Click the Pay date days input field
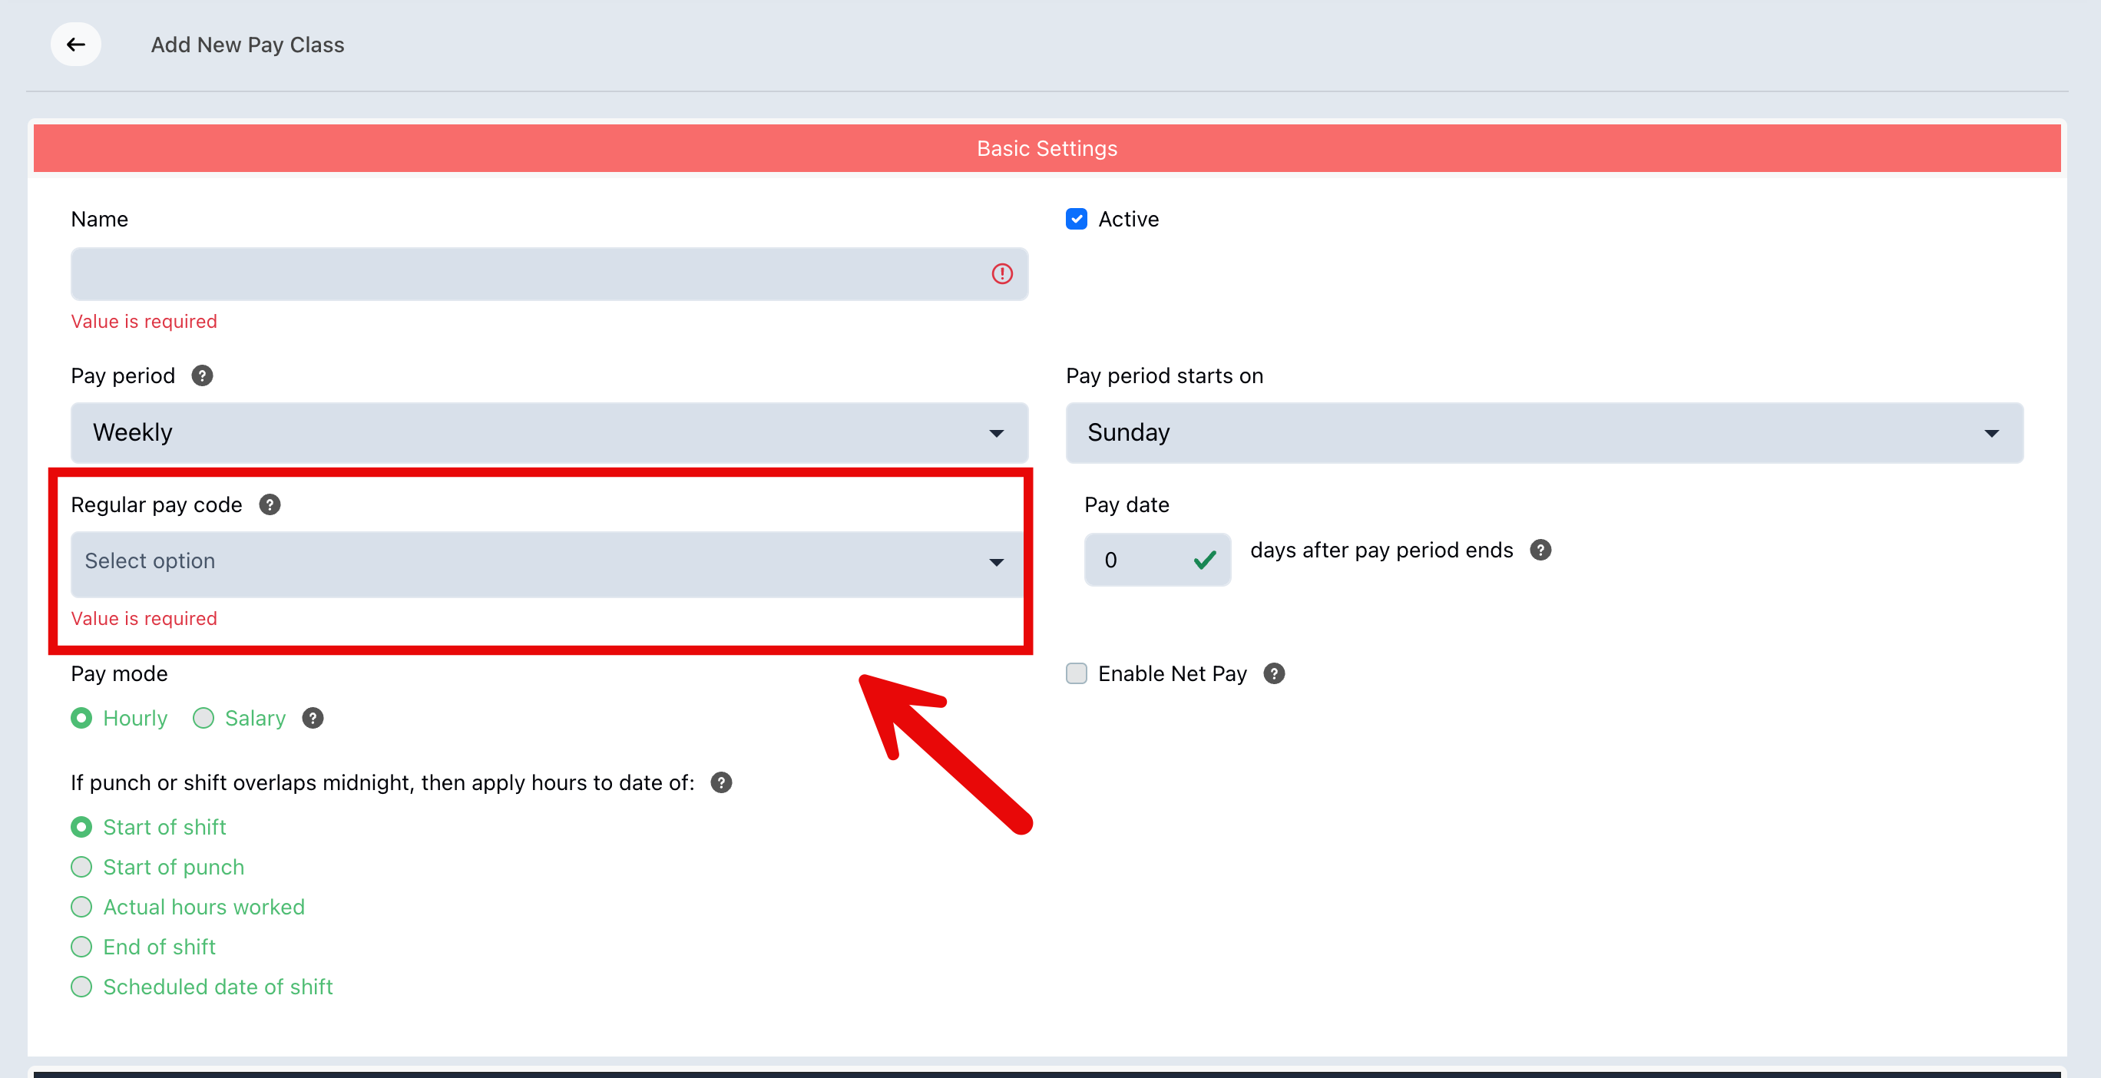Image resolution: width=2101 pixels, height=1078 pixels. click(1156, 560)
